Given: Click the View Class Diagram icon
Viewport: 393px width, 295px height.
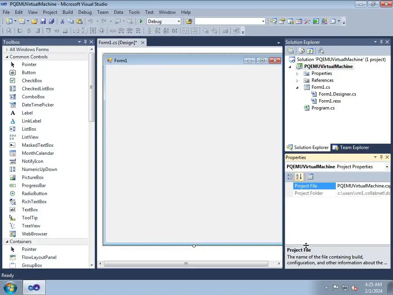Looking at the screenshot, I should click(x=321, y=51).
